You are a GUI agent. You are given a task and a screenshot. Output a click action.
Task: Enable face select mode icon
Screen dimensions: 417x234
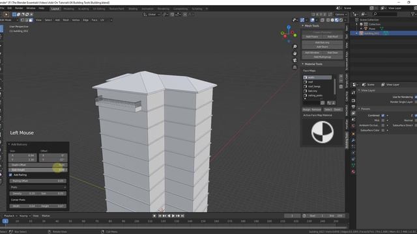pyautogui.click(x=31, y=20)
